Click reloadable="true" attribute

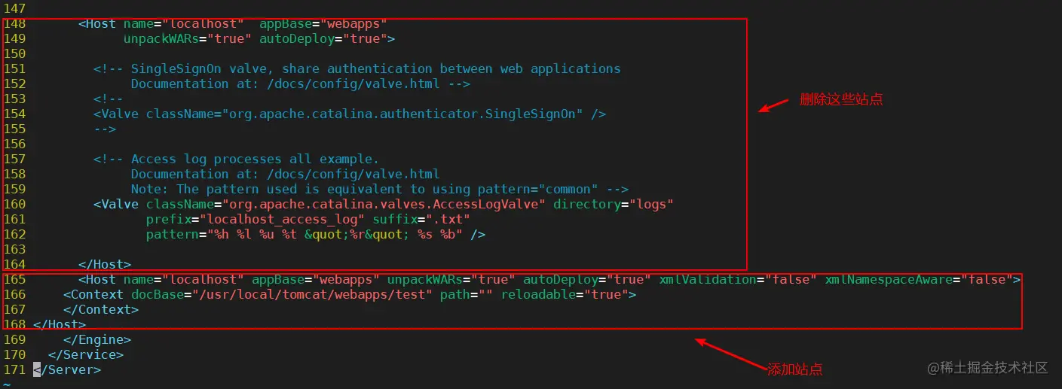tap(565, 294)
